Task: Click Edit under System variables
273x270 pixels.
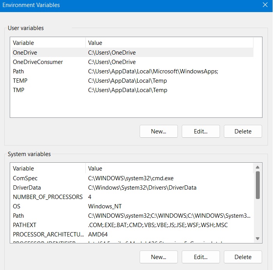Action: [x=200, y=257]
